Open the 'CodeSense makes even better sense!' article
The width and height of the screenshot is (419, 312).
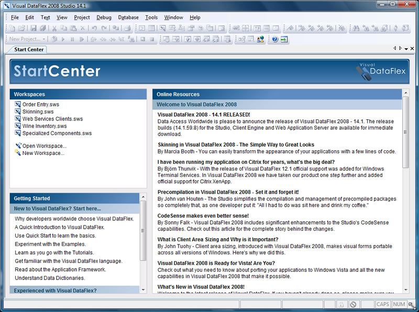(x=203, y=216)
